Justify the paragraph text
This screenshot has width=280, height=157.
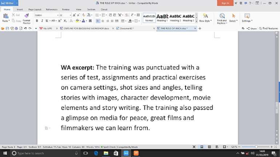112,21
